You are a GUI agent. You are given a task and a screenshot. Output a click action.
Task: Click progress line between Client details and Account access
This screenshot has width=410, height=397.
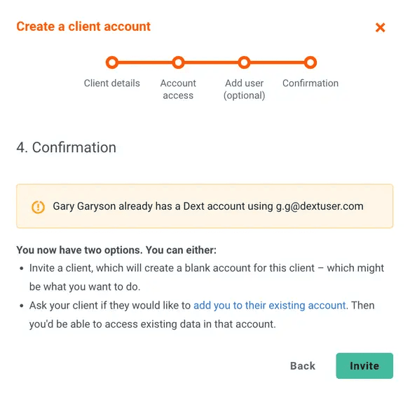point(145,62)
